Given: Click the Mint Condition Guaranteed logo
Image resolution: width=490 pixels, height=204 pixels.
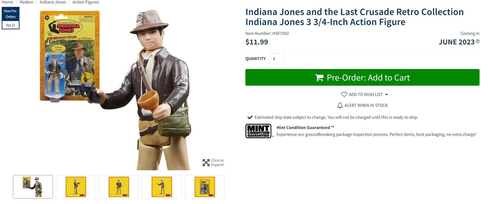Looking at the screenshot, I should pyautogui.click(x=258, y=131).
